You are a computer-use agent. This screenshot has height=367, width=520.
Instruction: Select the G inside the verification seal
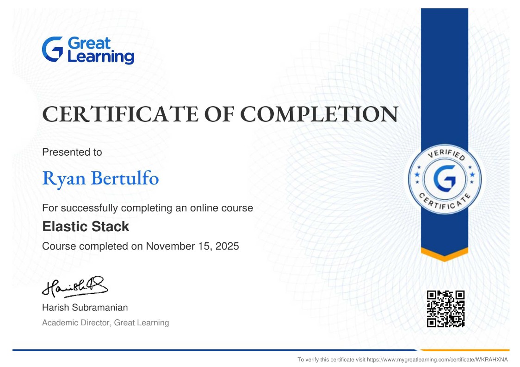[x=444, y=178]
